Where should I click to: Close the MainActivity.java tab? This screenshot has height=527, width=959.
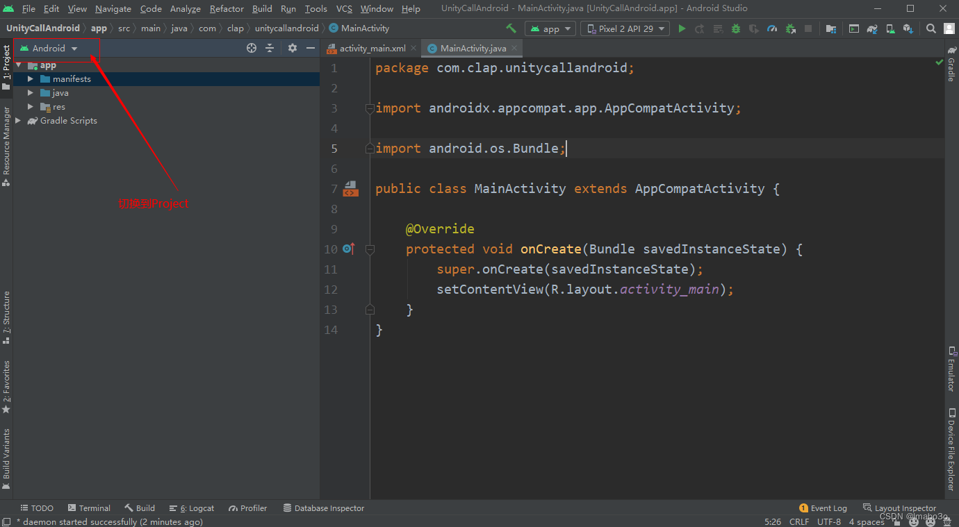[x=514, y=48]
